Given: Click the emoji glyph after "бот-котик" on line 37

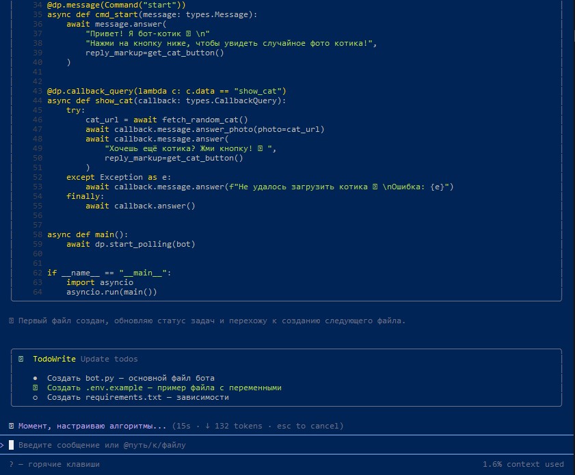Looking at the screenshot, I should (189, 33).
